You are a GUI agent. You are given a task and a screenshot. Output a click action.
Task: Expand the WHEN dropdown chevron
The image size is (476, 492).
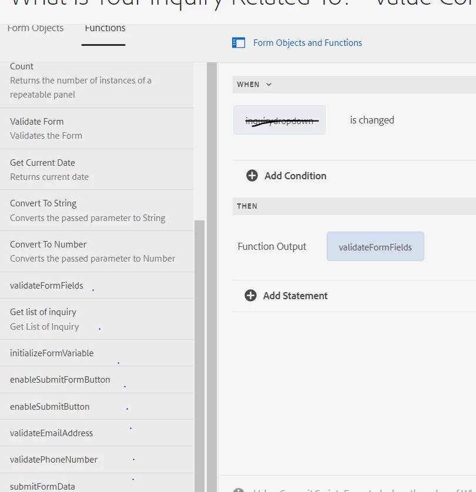(269, 85)
